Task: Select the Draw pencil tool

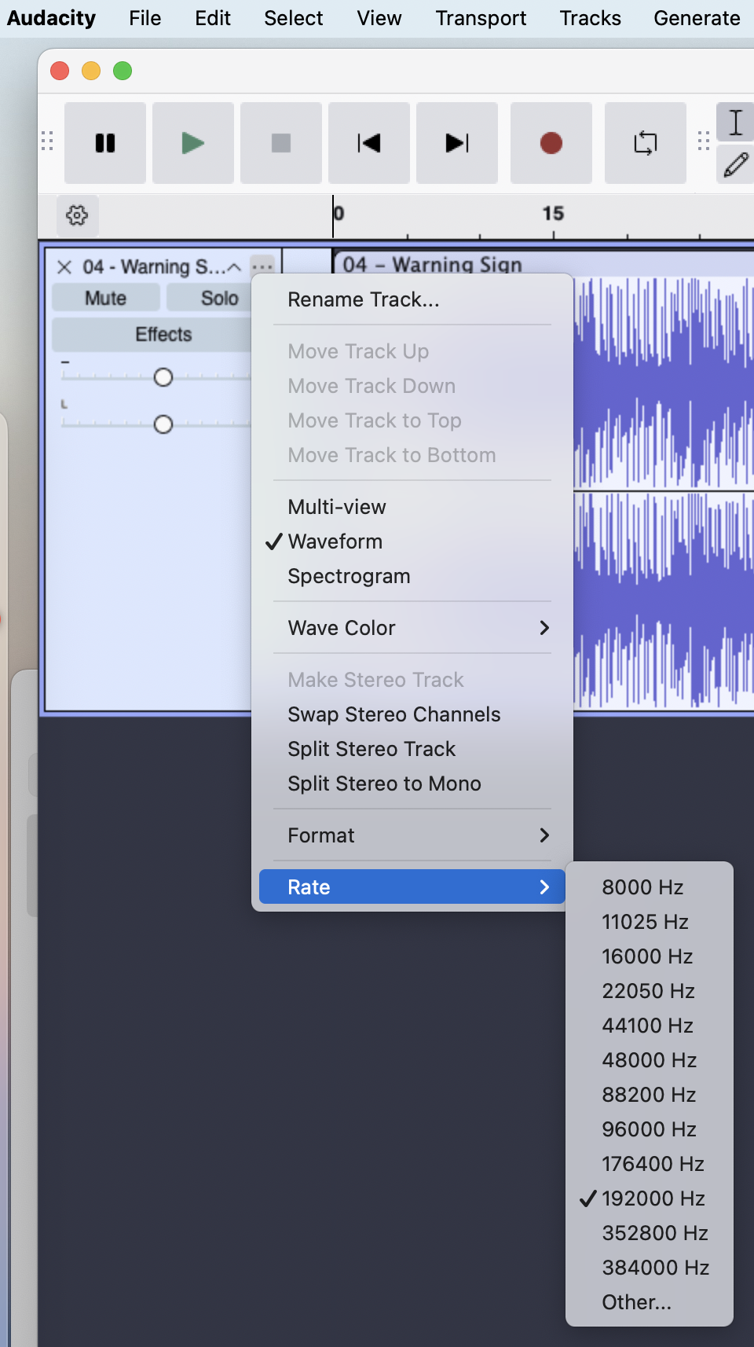Action: [x=736, y=165]
